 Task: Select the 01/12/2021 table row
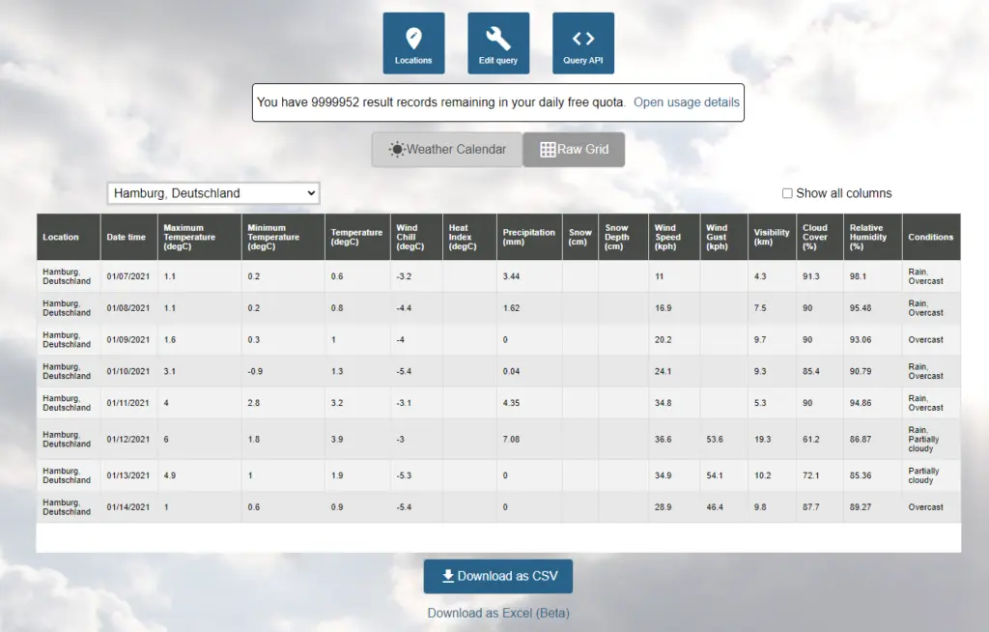498,439
